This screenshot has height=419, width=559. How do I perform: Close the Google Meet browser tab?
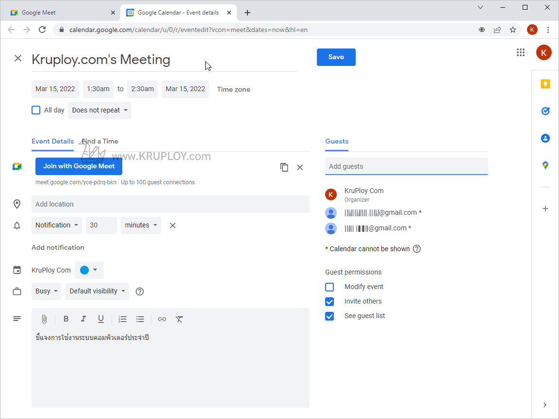point(113,13)
